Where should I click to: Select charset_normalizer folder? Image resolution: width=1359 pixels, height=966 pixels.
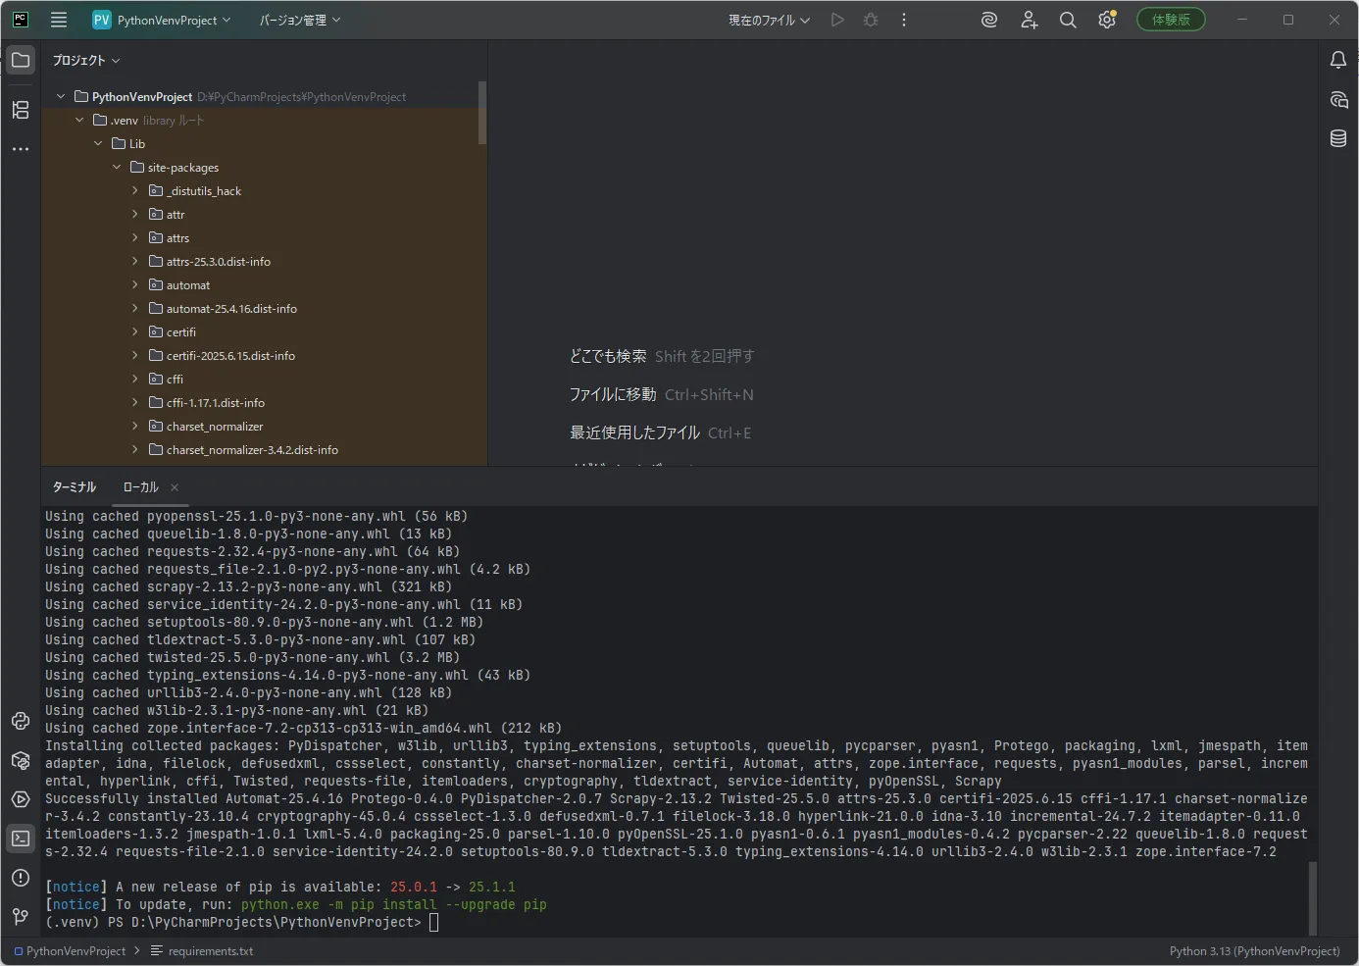[215, 426]
